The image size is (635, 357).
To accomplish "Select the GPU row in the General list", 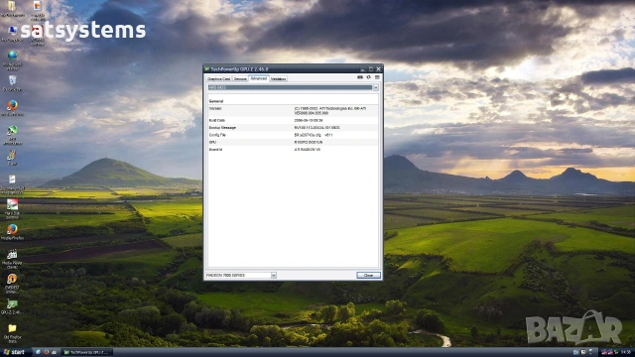I will [x=294, y=143].
